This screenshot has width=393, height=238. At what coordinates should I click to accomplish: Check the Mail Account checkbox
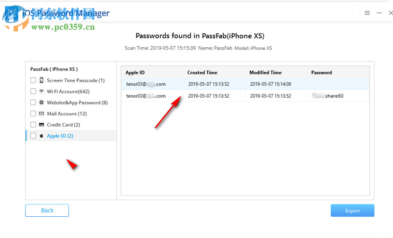(x=33, y=113)
